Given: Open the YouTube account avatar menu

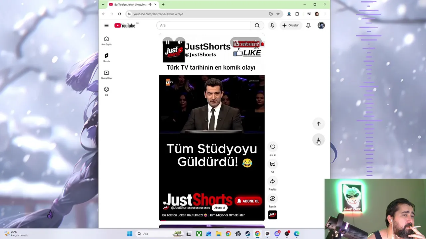Looking at the screenshot, I should pos(321,26).
